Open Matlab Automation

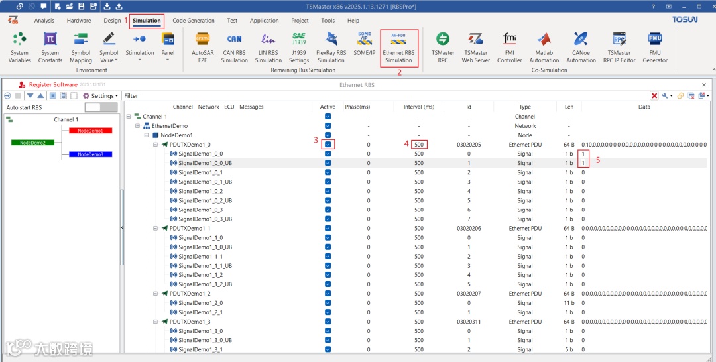[544, 48]
